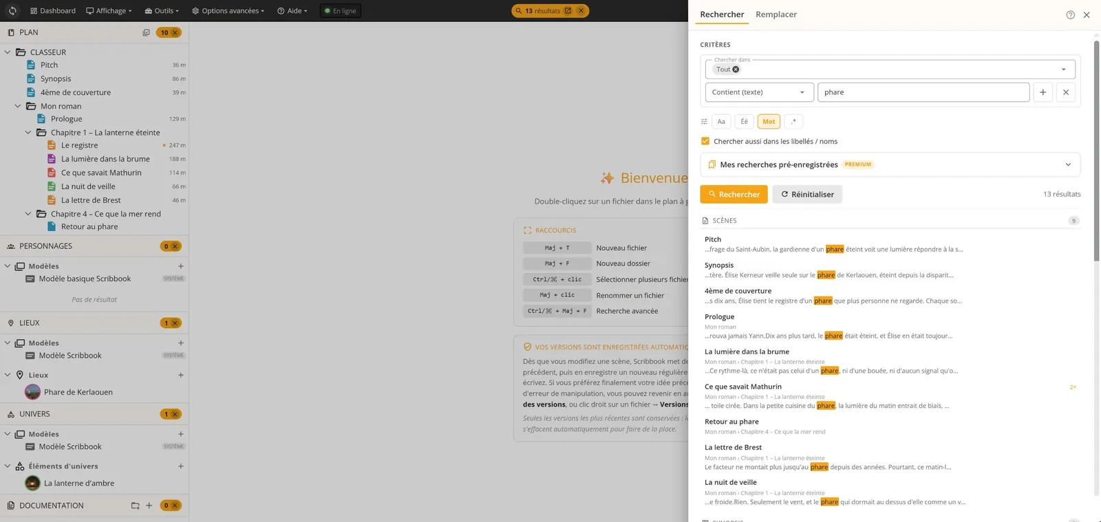Collapse the CLASSEUR folder

[x=8, y=52]
